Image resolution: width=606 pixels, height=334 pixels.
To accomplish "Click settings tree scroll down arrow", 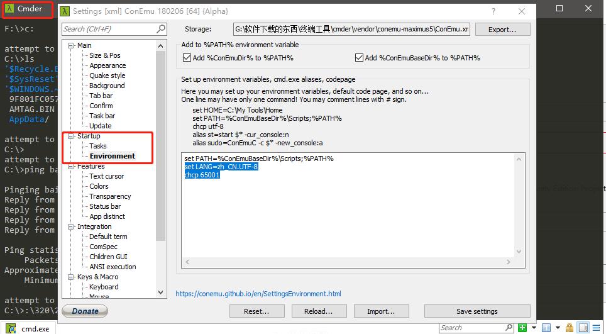I will (161, 292).
